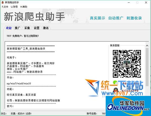This screenshot has width=151, height=116.
Task: Click the 联系客服 group label
Action: tap(115, 45)
